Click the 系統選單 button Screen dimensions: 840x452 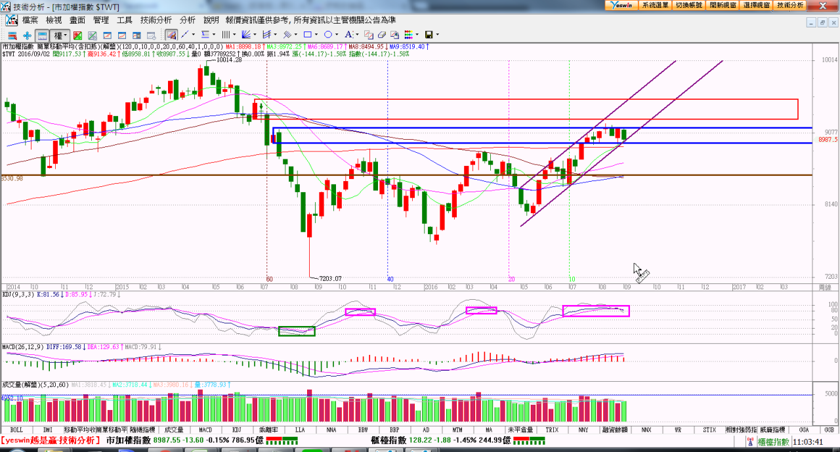tap(655, 5)
